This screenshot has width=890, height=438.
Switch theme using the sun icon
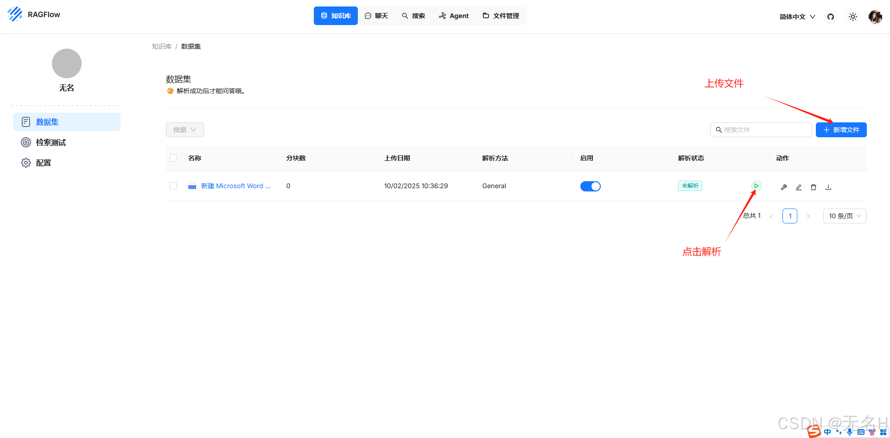[x=853, y=16]
